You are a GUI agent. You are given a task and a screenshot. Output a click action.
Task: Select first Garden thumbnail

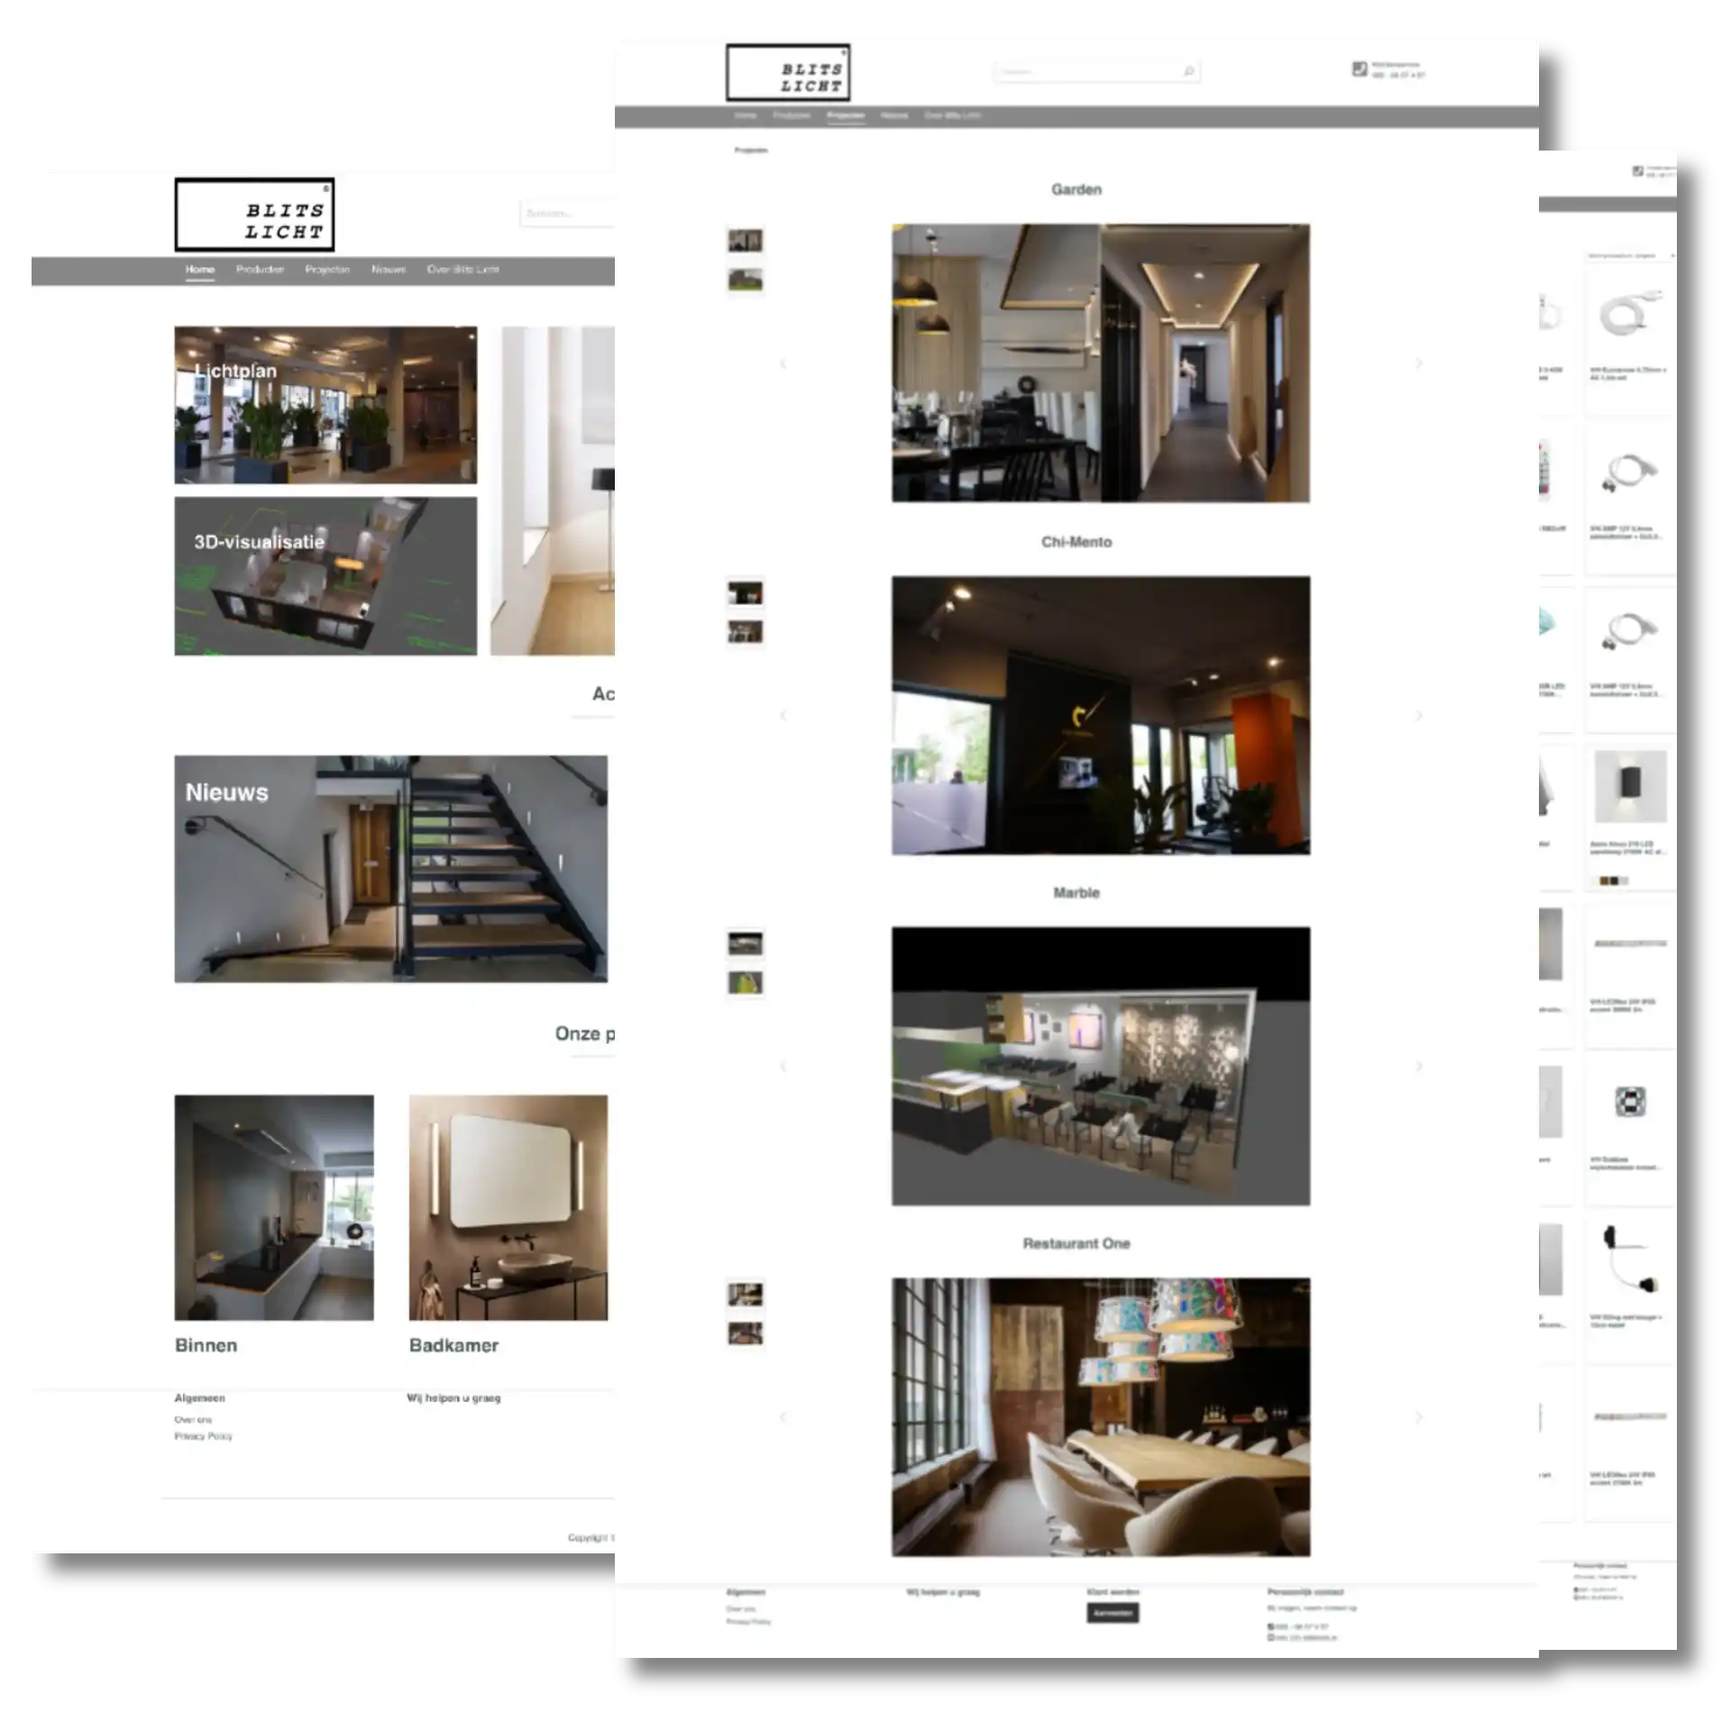[746, 241]
